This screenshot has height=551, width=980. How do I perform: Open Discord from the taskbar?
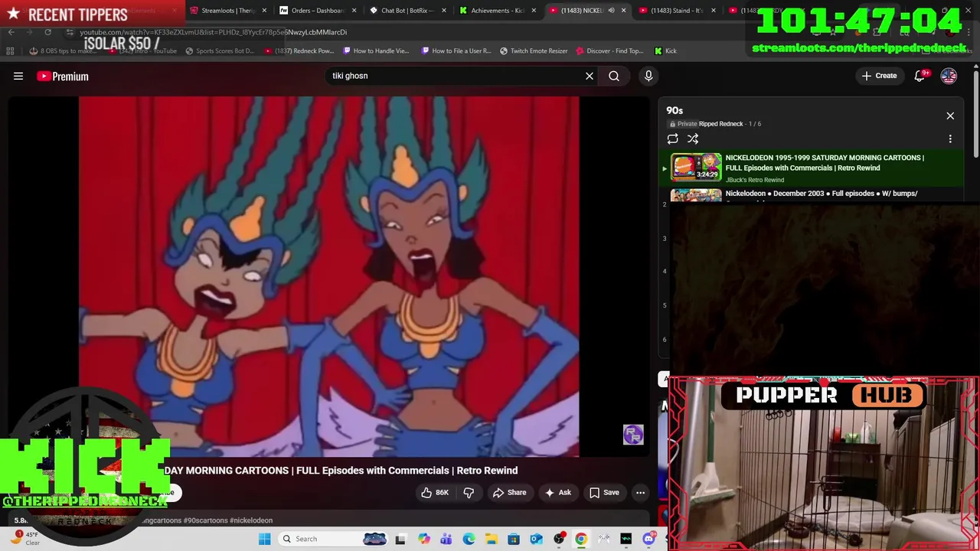click(x=648, y=539)
